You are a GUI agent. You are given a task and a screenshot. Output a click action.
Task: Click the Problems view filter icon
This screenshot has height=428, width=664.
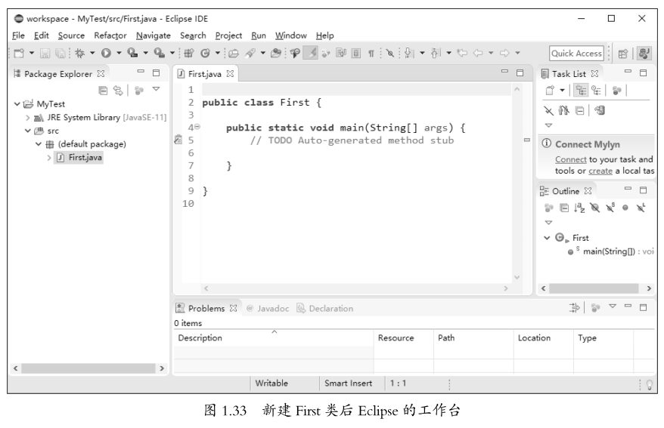coord(574,308)
